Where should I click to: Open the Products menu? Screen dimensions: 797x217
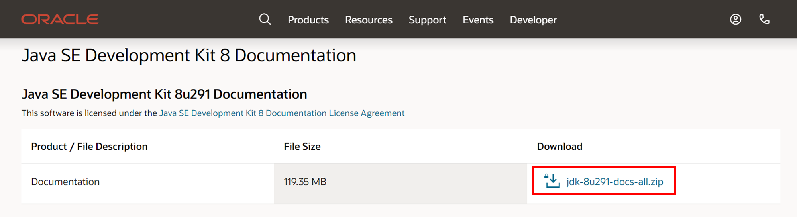pyautogui.click(x=308, y=20)
